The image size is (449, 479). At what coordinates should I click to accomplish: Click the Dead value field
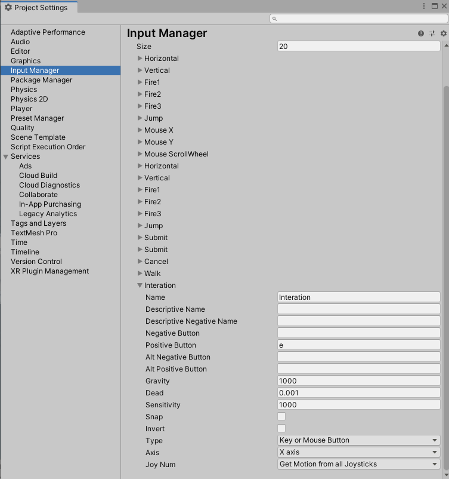359,392
